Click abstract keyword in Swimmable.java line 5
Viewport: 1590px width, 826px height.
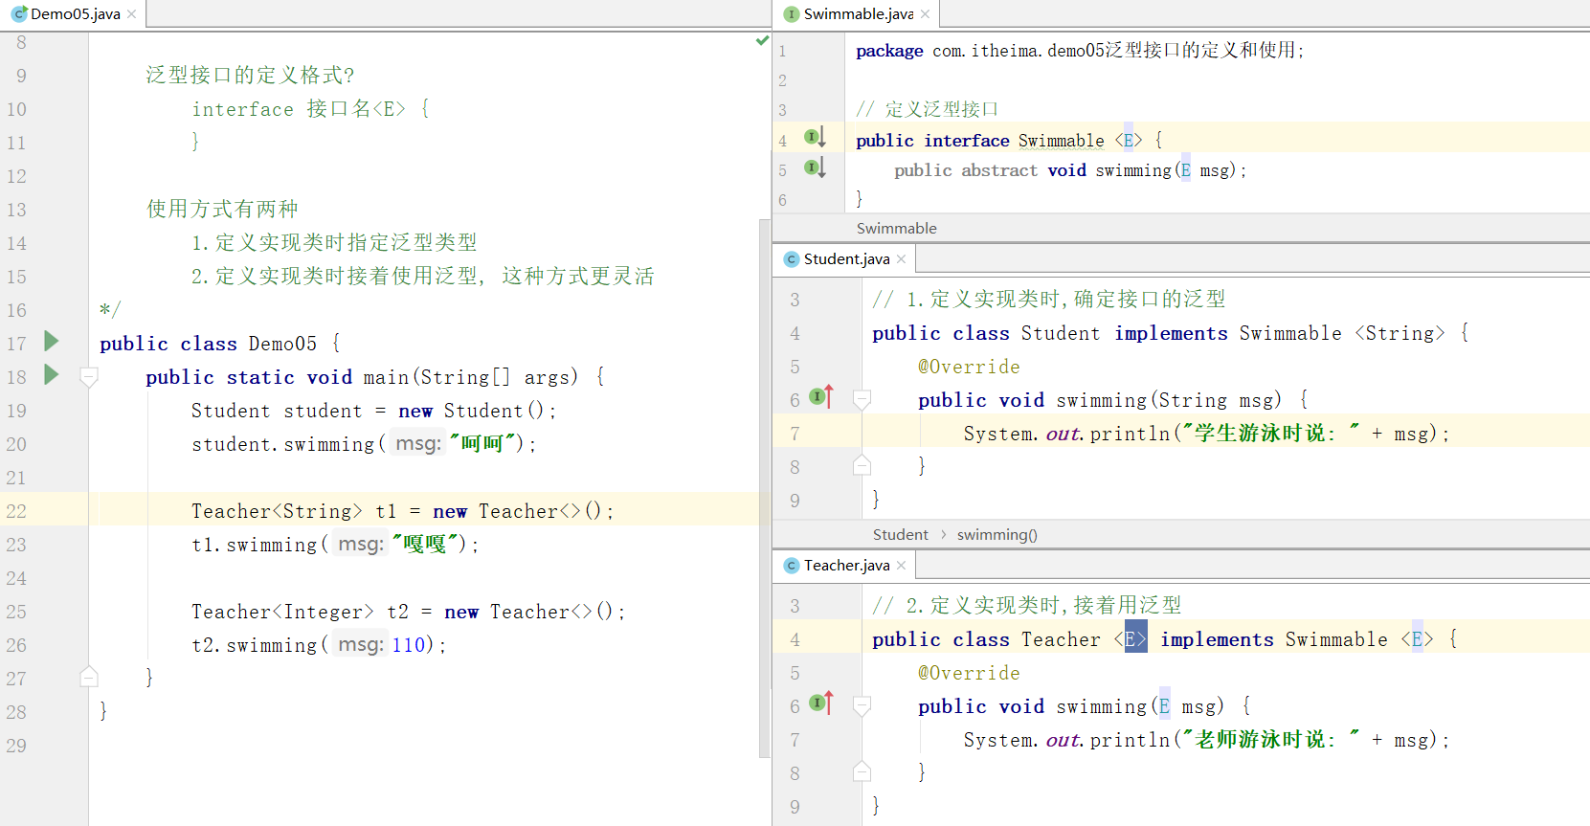(999, 170)
